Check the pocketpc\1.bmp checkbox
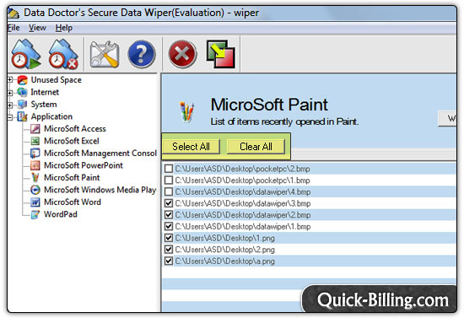 tap(169, 181)
